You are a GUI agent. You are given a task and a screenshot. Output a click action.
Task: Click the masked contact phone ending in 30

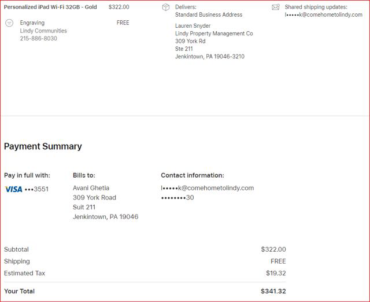(177, 198)
